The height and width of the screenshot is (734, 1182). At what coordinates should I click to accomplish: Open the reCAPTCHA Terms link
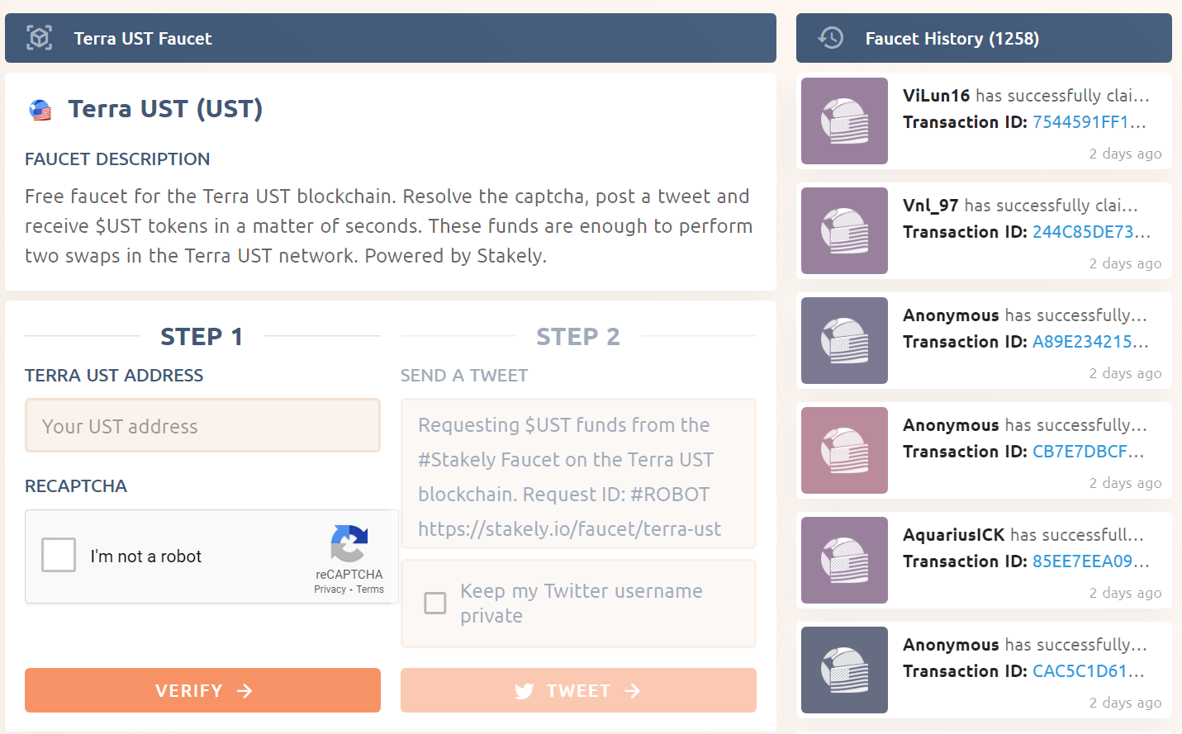(x=370, y=590)
